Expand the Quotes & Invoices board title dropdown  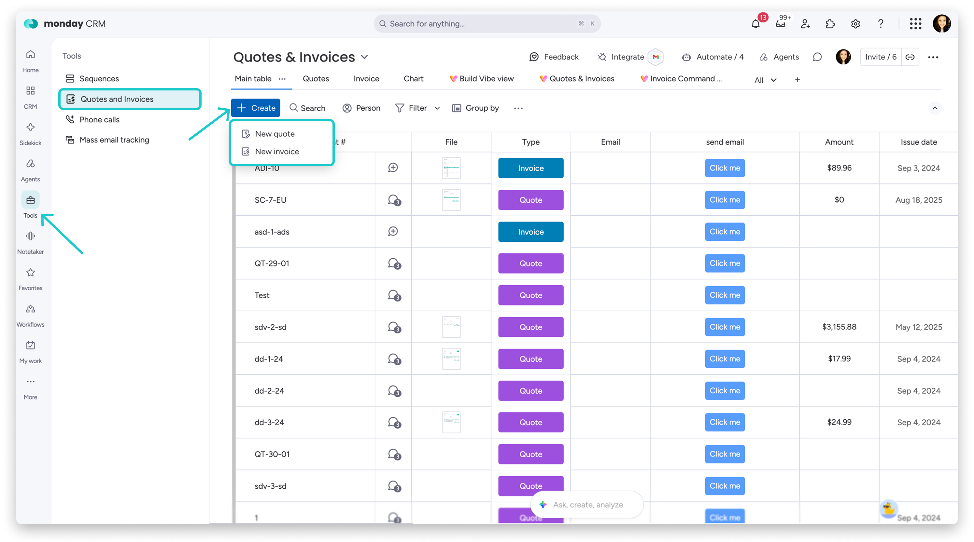click(364, 57)
